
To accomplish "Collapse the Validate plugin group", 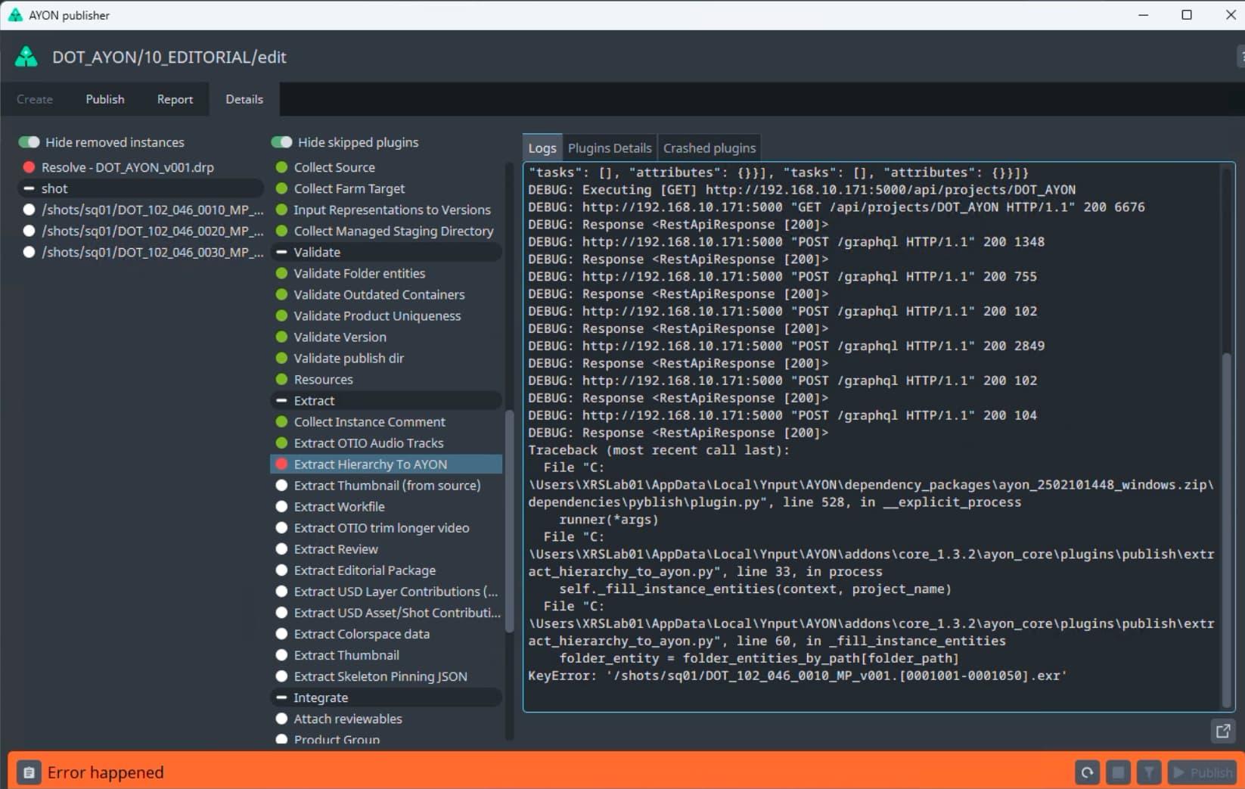I will point(281,253).
